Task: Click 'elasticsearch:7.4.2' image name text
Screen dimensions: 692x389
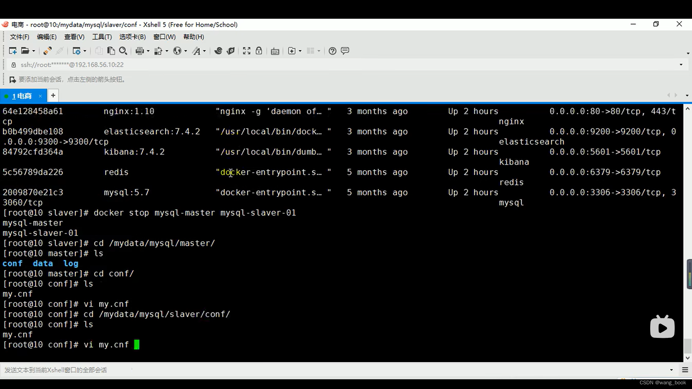Action: [x=152, y=132]
